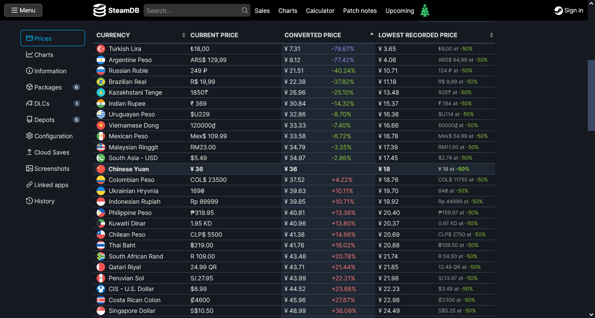Click the South African Rand flag icon

[101, 256]
